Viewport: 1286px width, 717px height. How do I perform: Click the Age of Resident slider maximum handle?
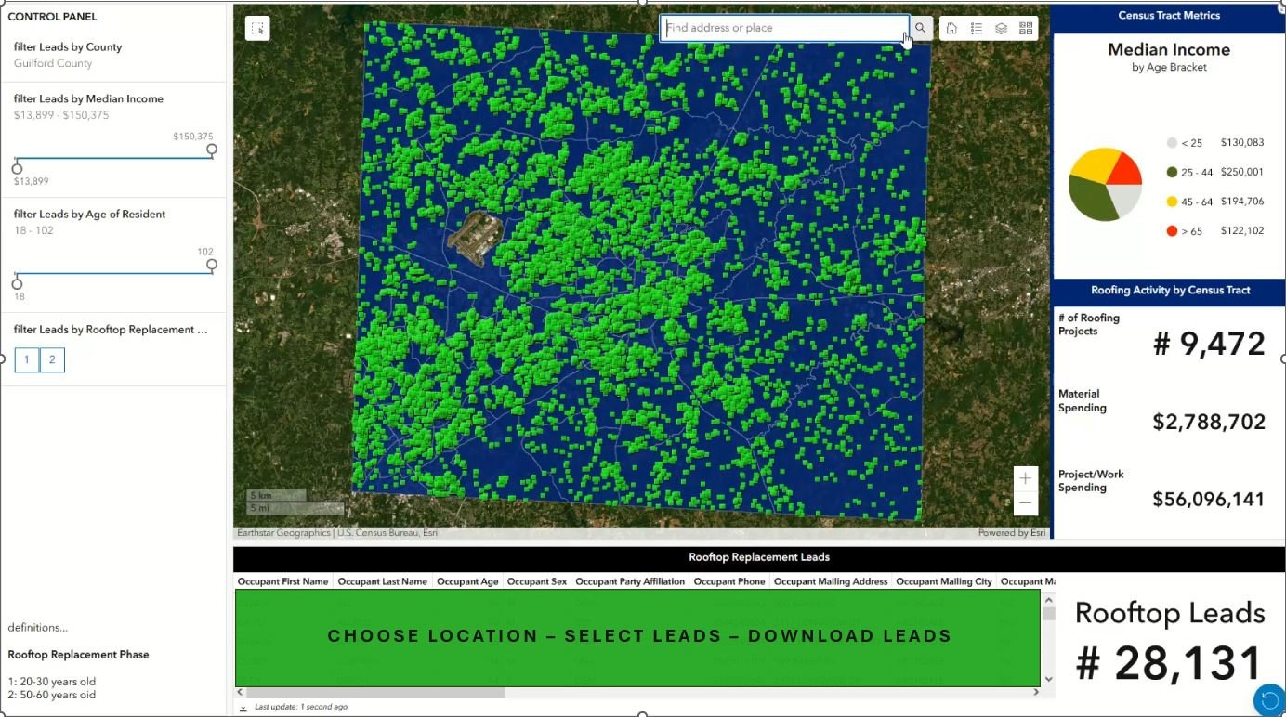coord(212,265)
